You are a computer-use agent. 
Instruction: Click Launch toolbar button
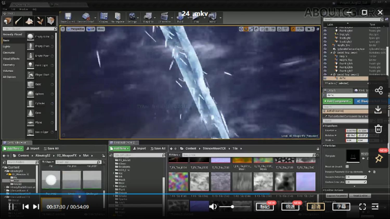213,18
